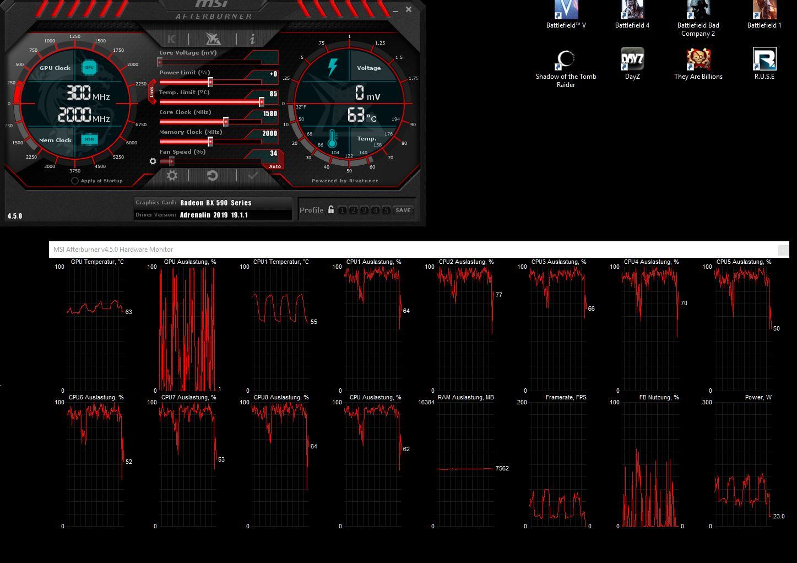Click Adrenalin 2019 19.1.1 driver text

[x=214, y=215]
